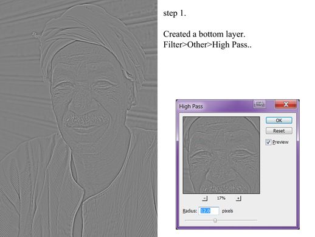Click the Radius slider handle
The width and height of the screenshot is (315, 237).
pyautogui.click(x=215, y=221)
